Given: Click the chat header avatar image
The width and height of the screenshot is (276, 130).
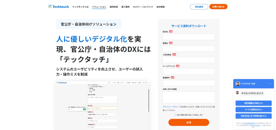Looking at the screenshot, I should [238, 84].
